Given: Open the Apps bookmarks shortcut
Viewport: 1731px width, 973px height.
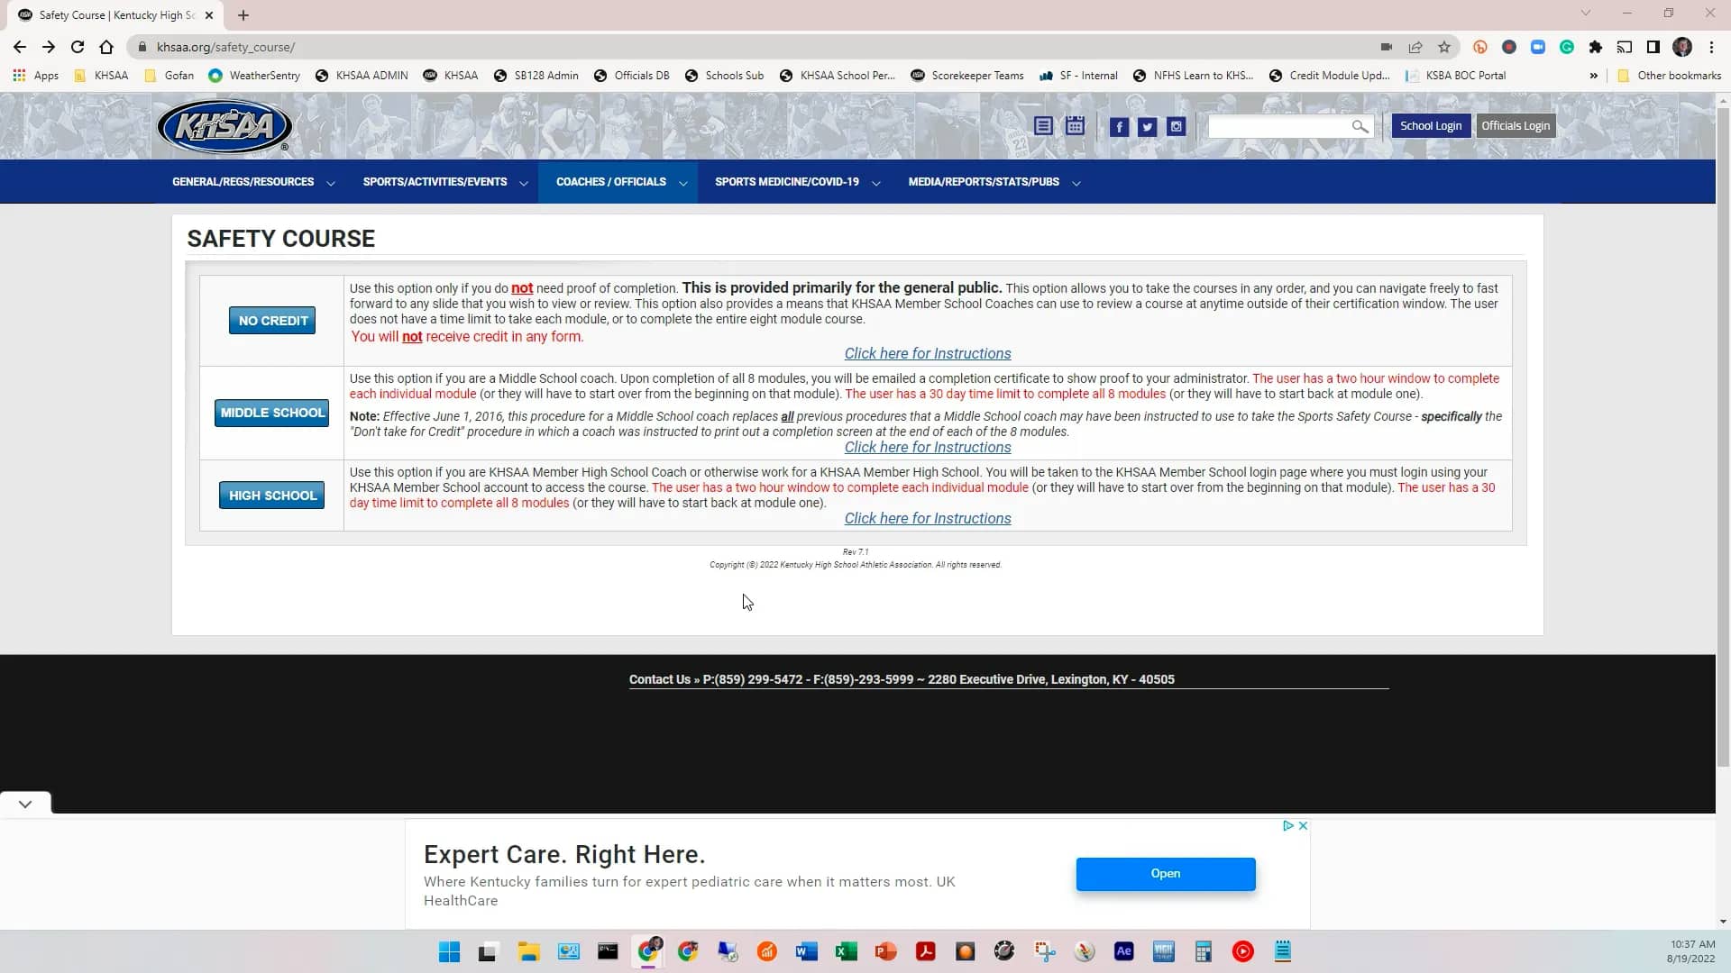Looking at the screenshot, I should 36,76.
